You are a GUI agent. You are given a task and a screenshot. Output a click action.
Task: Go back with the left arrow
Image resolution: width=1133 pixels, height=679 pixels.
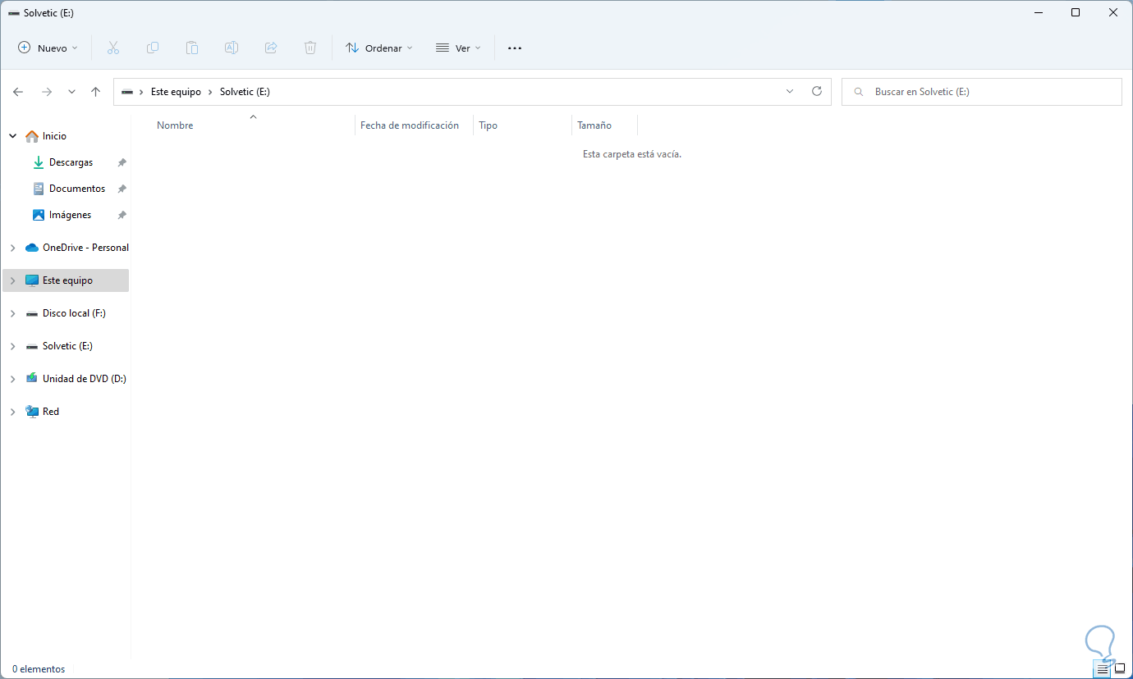click(18, 92)
